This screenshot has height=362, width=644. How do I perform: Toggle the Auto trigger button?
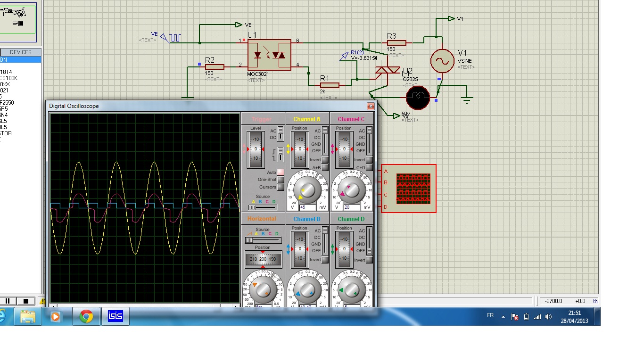tap(281, 172)
